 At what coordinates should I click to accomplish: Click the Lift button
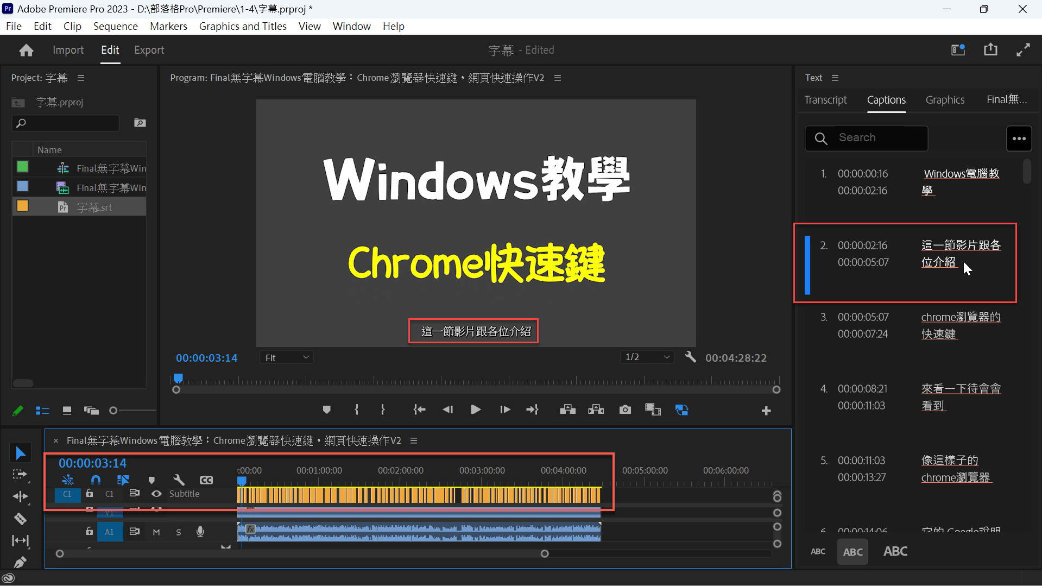click(x=567, y=410)
